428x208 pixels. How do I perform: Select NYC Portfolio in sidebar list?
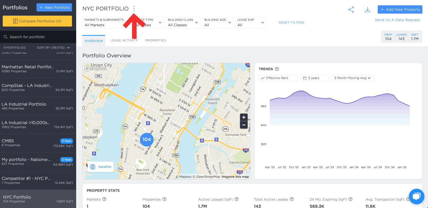pyautogui.click(x=38, y=199)
